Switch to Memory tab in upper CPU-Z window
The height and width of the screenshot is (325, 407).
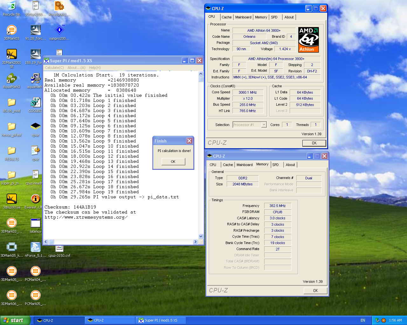click(261, 17)
